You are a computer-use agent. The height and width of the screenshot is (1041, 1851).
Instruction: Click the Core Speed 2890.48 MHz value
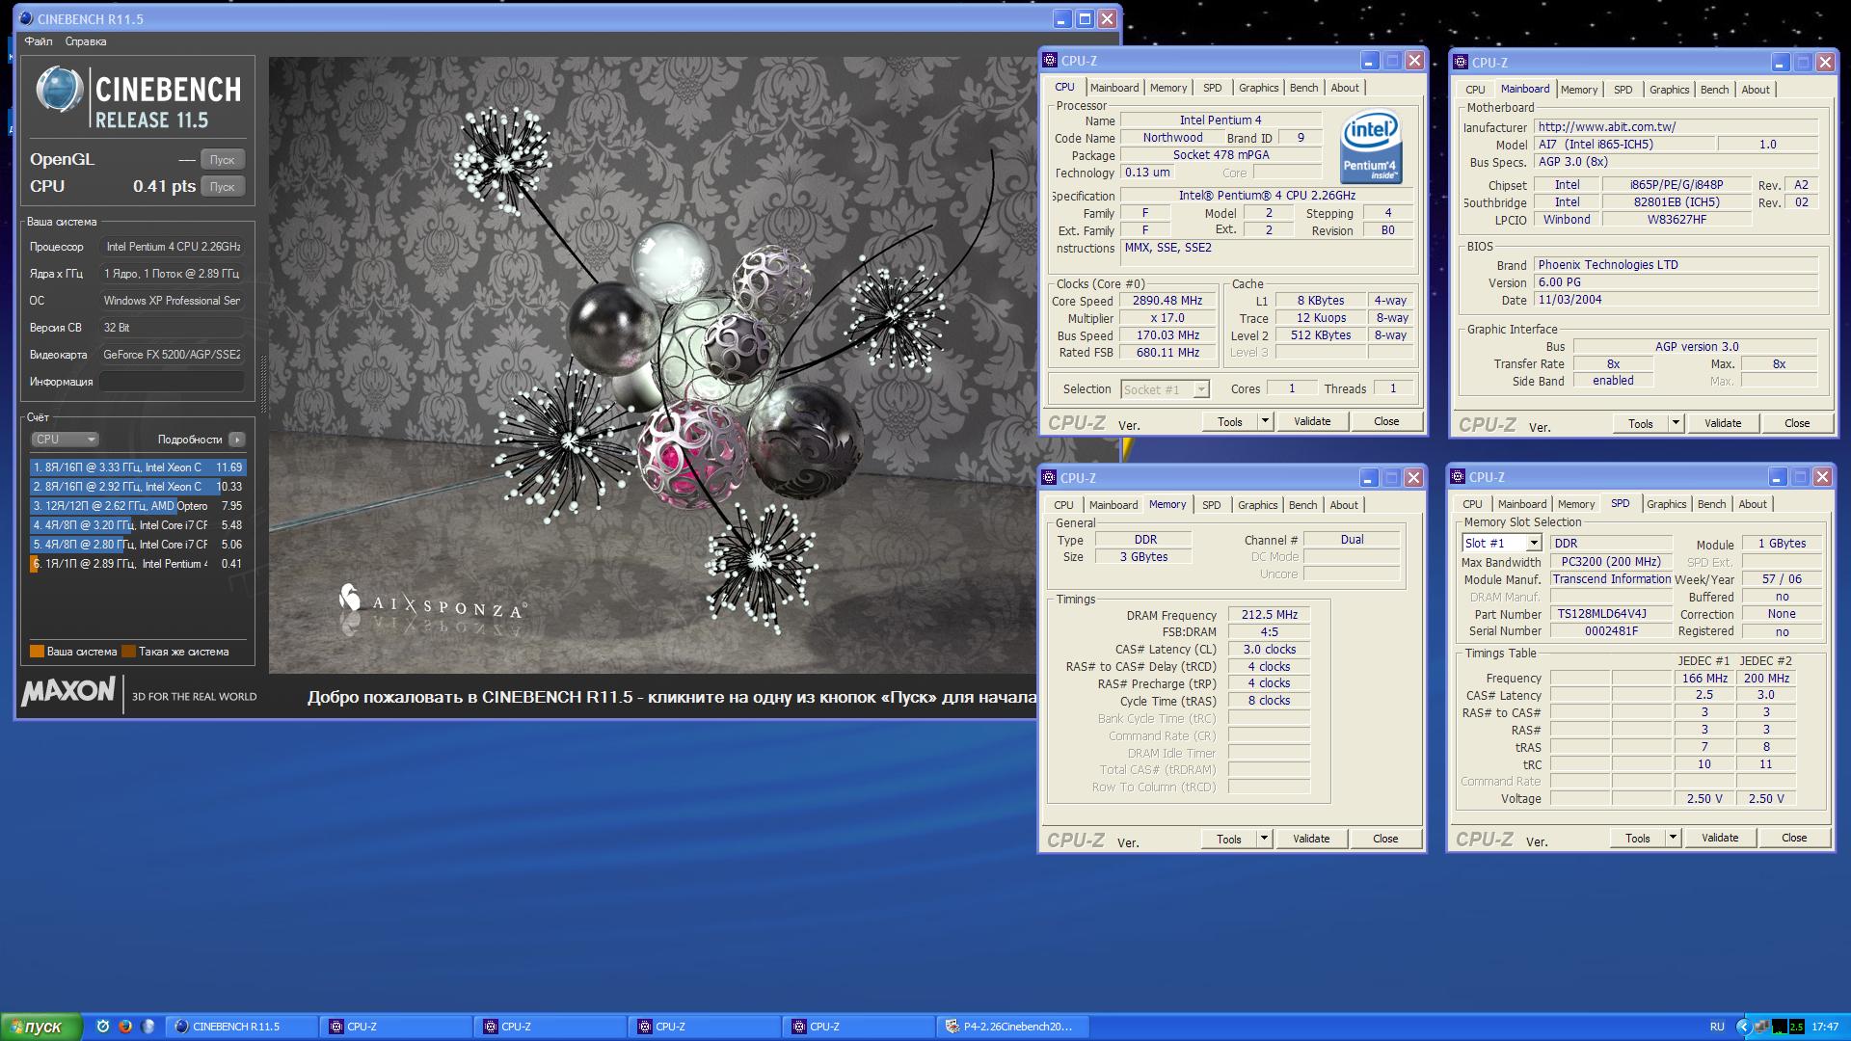[1167, 301]
